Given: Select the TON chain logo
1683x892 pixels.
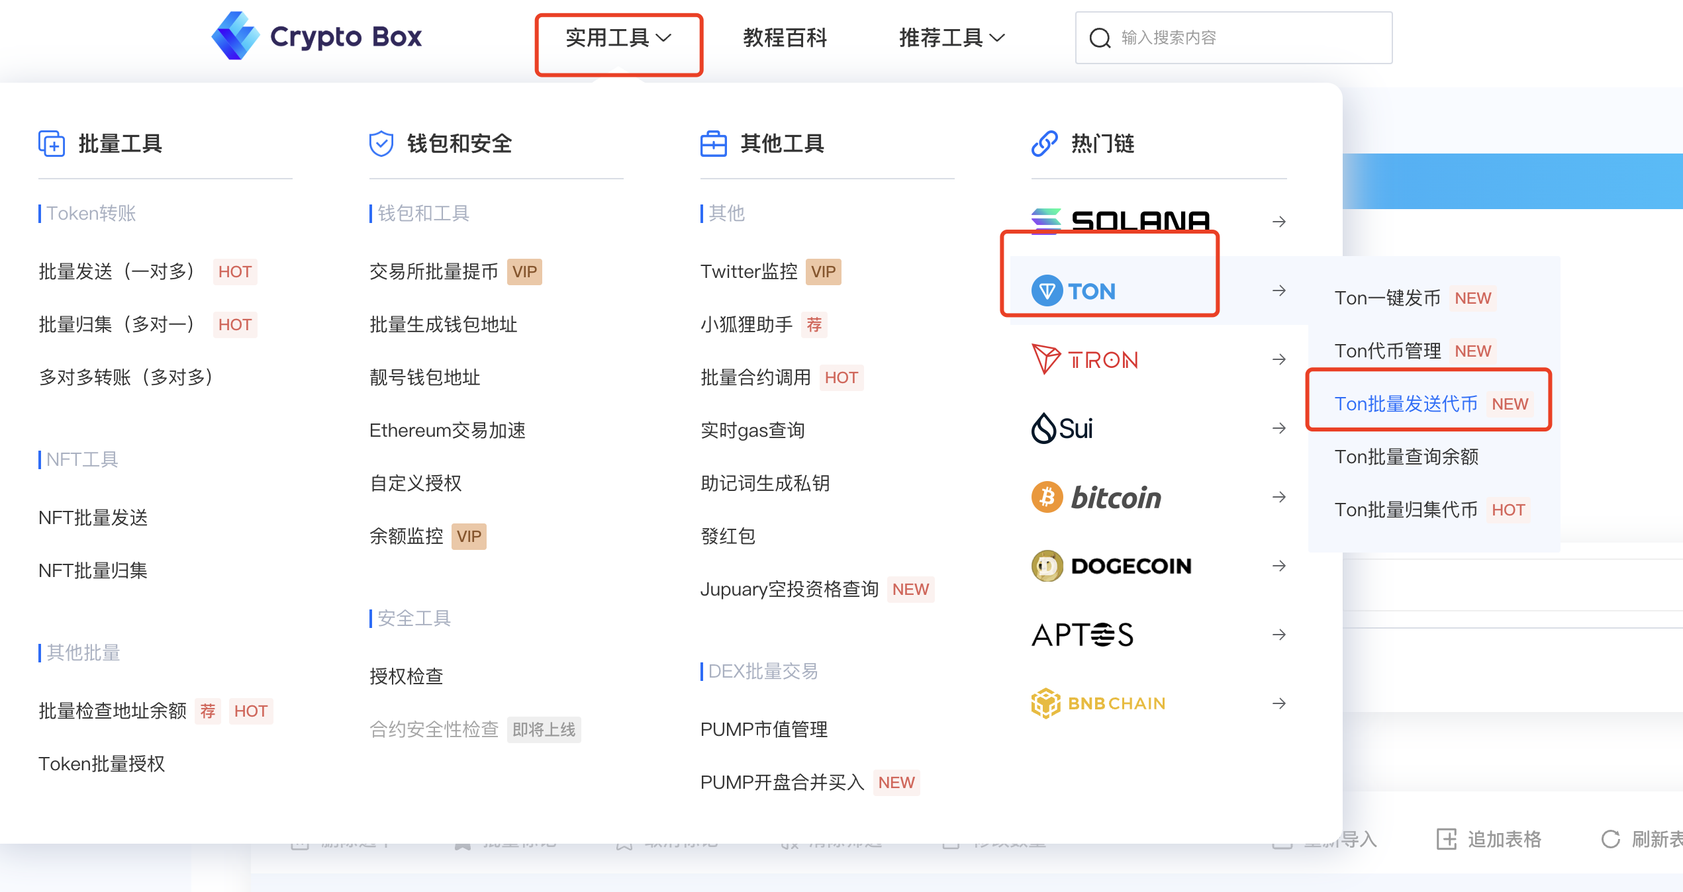Looking at the screenshot, I should pyautogui.click(x=1073, y=290).
